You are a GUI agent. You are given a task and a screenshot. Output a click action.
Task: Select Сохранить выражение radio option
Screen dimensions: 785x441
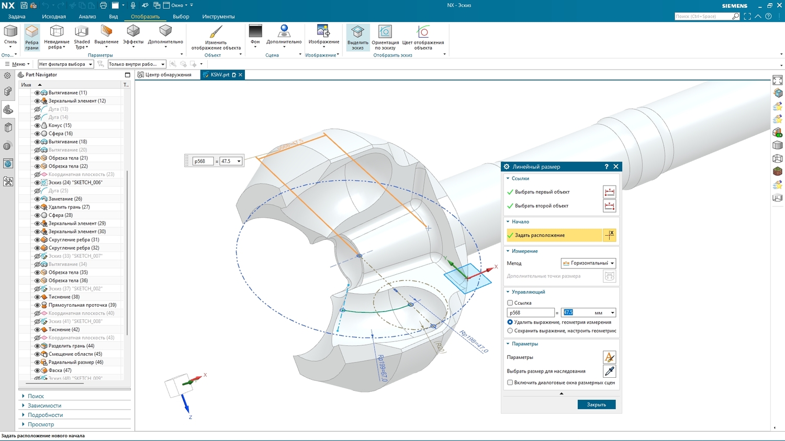coord(510,331)
